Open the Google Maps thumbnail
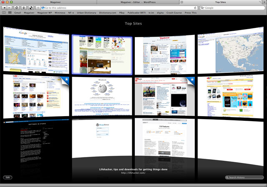 pyautogui.click(x=230, y=50)
